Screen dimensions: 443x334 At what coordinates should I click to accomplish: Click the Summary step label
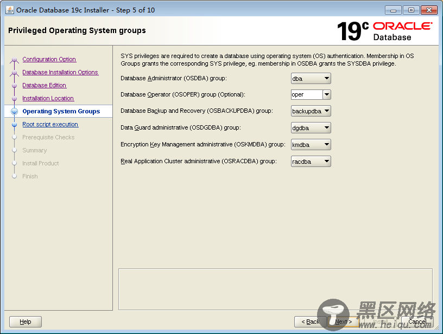point(34,150)
